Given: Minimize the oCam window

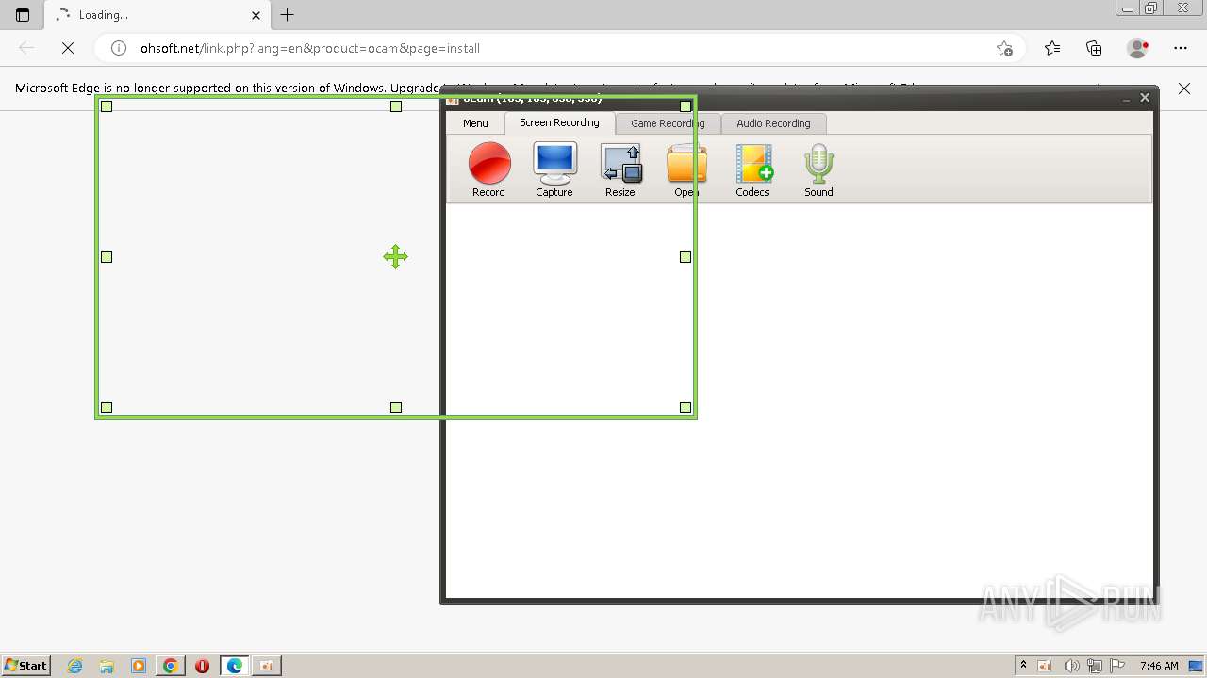Looking at the screenshot, I should click(x=1127, y=98).
